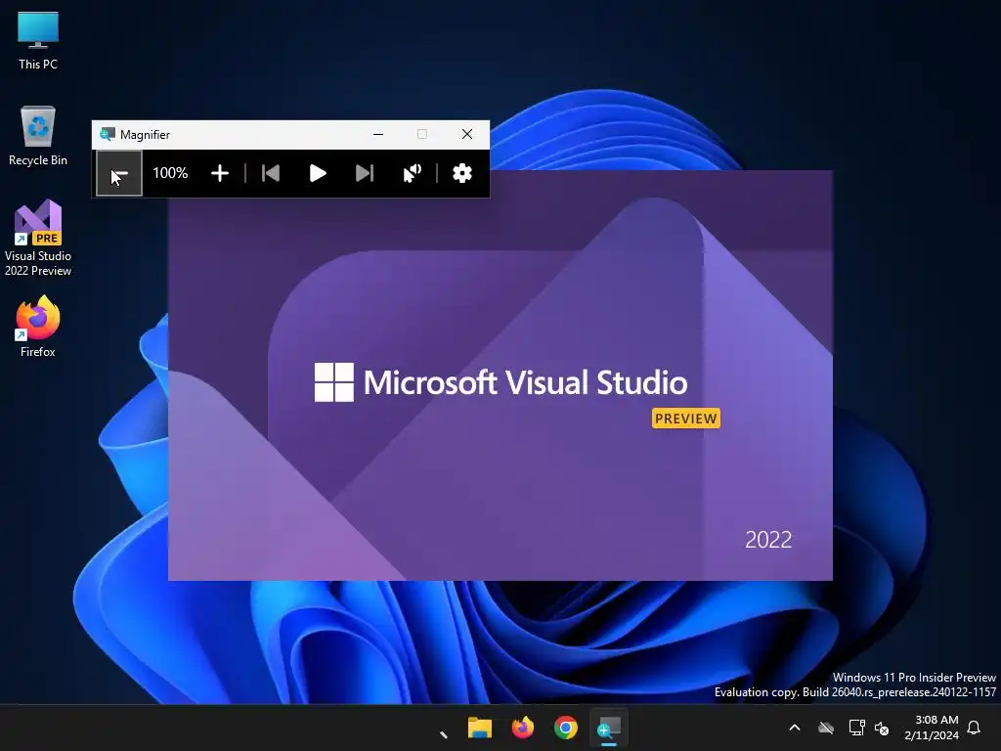This screenshot has width=1001, height=751.
Task: Click the Microsoft Visual Studio splash logo
Action: (x=500, y=382)
